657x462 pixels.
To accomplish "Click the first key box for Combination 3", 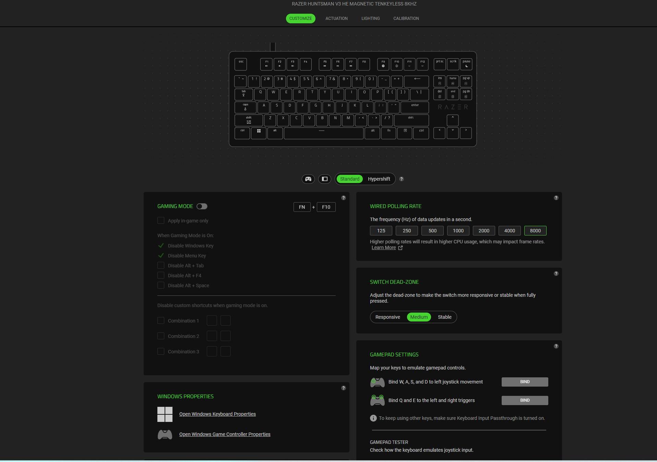I will (212, 351).
